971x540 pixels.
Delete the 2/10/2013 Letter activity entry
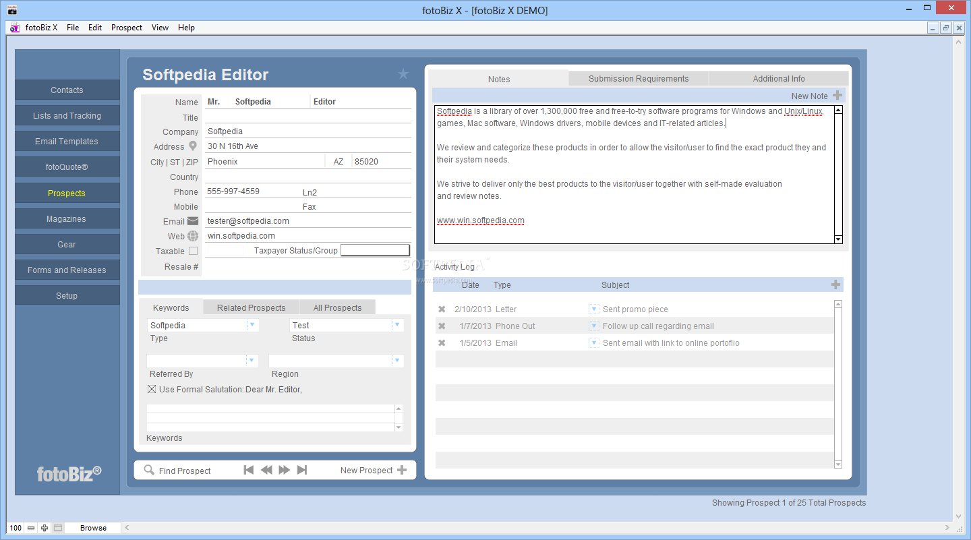[442, 309]
